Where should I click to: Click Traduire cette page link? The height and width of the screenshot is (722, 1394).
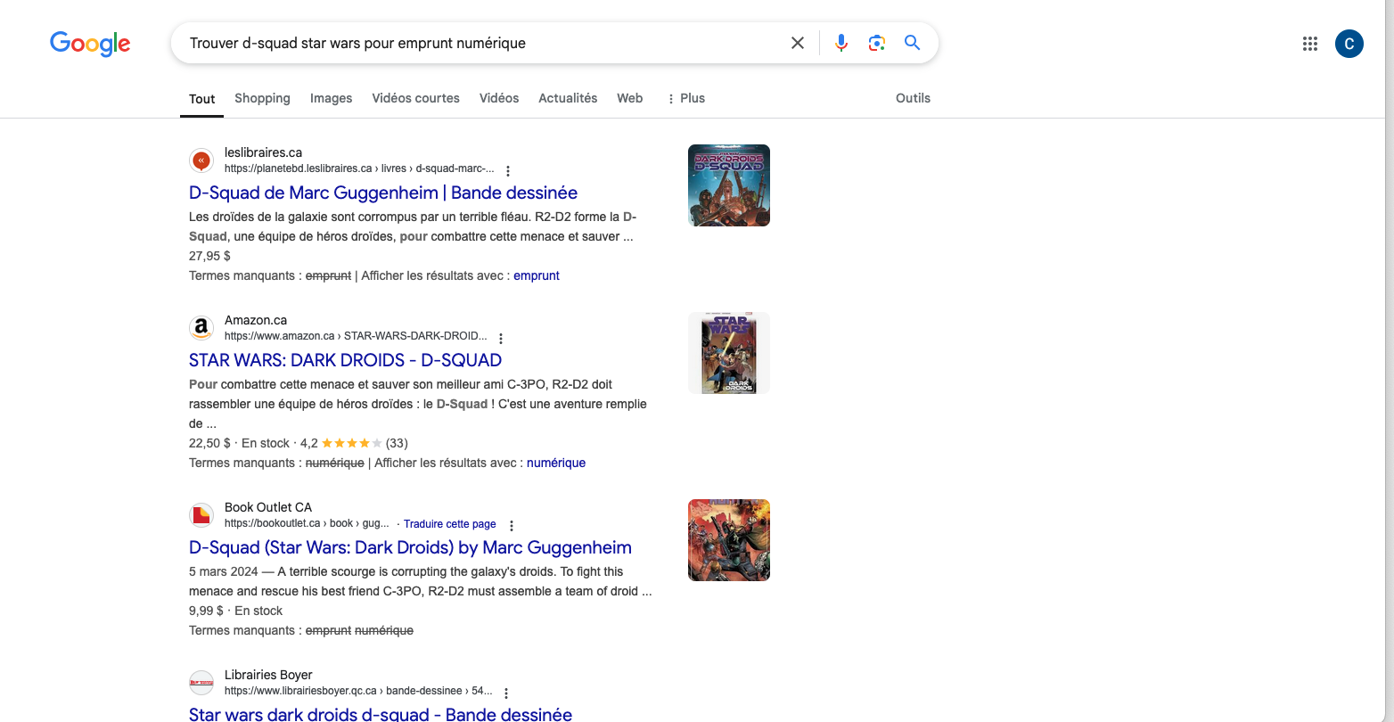coord(449,524)
